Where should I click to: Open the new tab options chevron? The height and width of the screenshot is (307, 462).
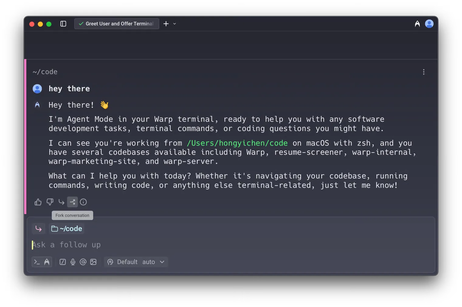[174, 23]
